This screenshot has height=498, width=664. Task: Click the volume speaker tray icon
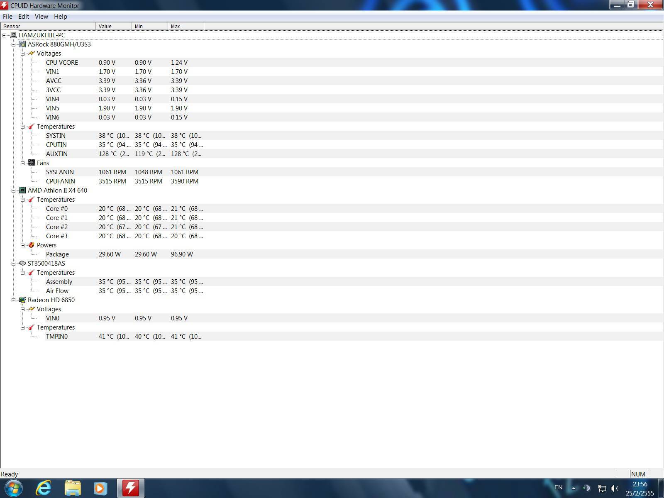pos(615,488)
